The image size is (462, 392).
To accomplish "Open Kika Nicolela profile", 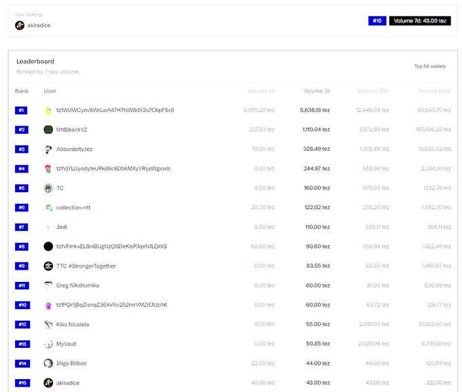I will [73, 325].
